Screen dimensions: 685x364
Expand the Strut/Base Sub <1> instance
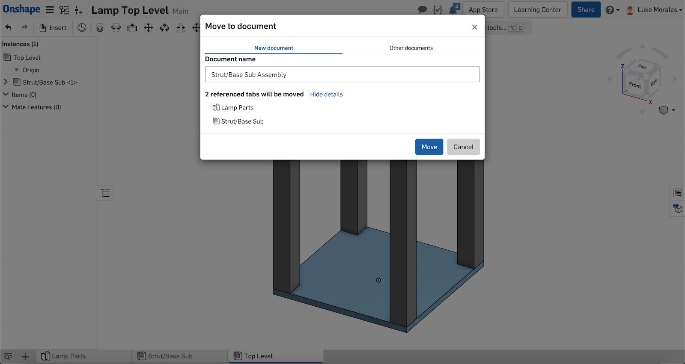click(x=6, y=82)
